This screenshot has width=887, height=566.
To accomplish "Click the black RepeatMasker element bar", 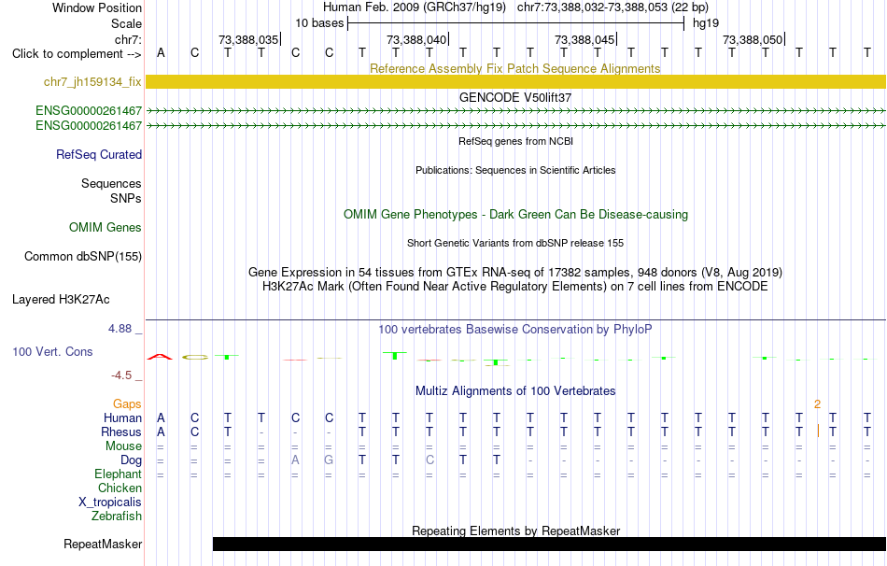I will (549, 544).
